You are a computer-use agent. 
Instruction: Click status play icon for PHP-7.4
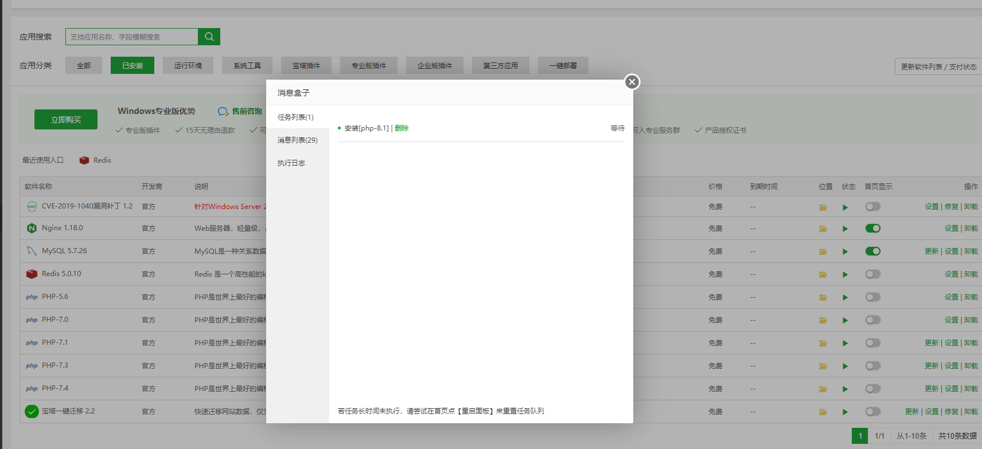845,389
